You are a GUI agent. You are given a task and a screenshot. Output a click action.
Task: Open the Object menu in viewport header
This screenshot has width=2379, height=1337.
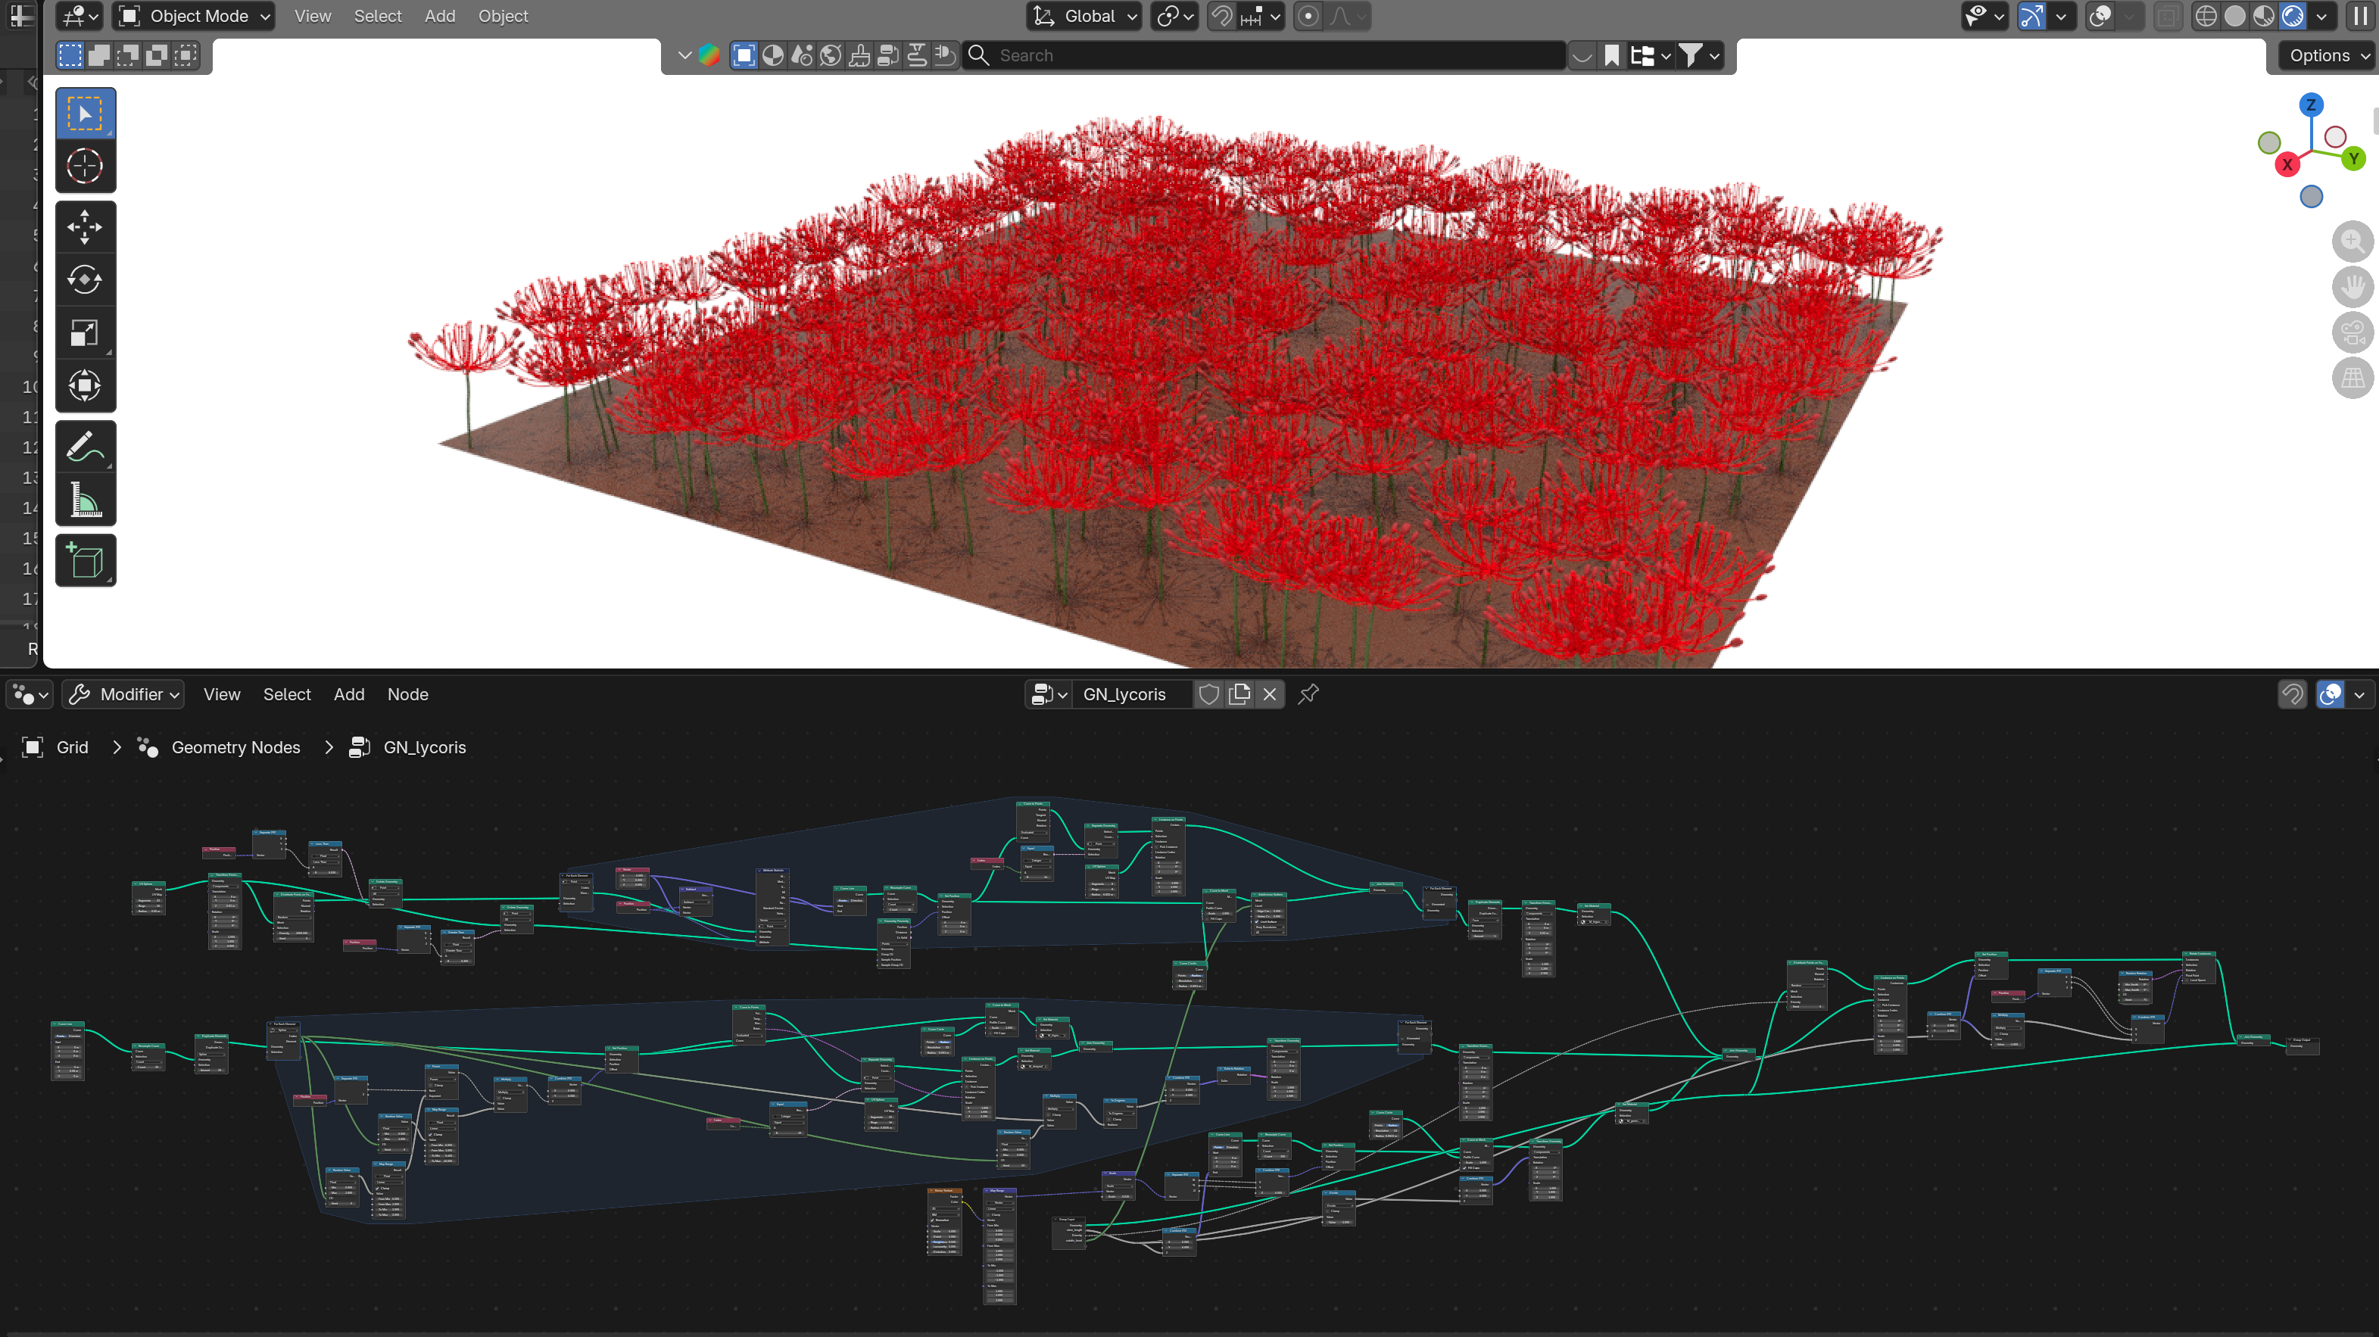pyautogui.click(x=503, y=16)
